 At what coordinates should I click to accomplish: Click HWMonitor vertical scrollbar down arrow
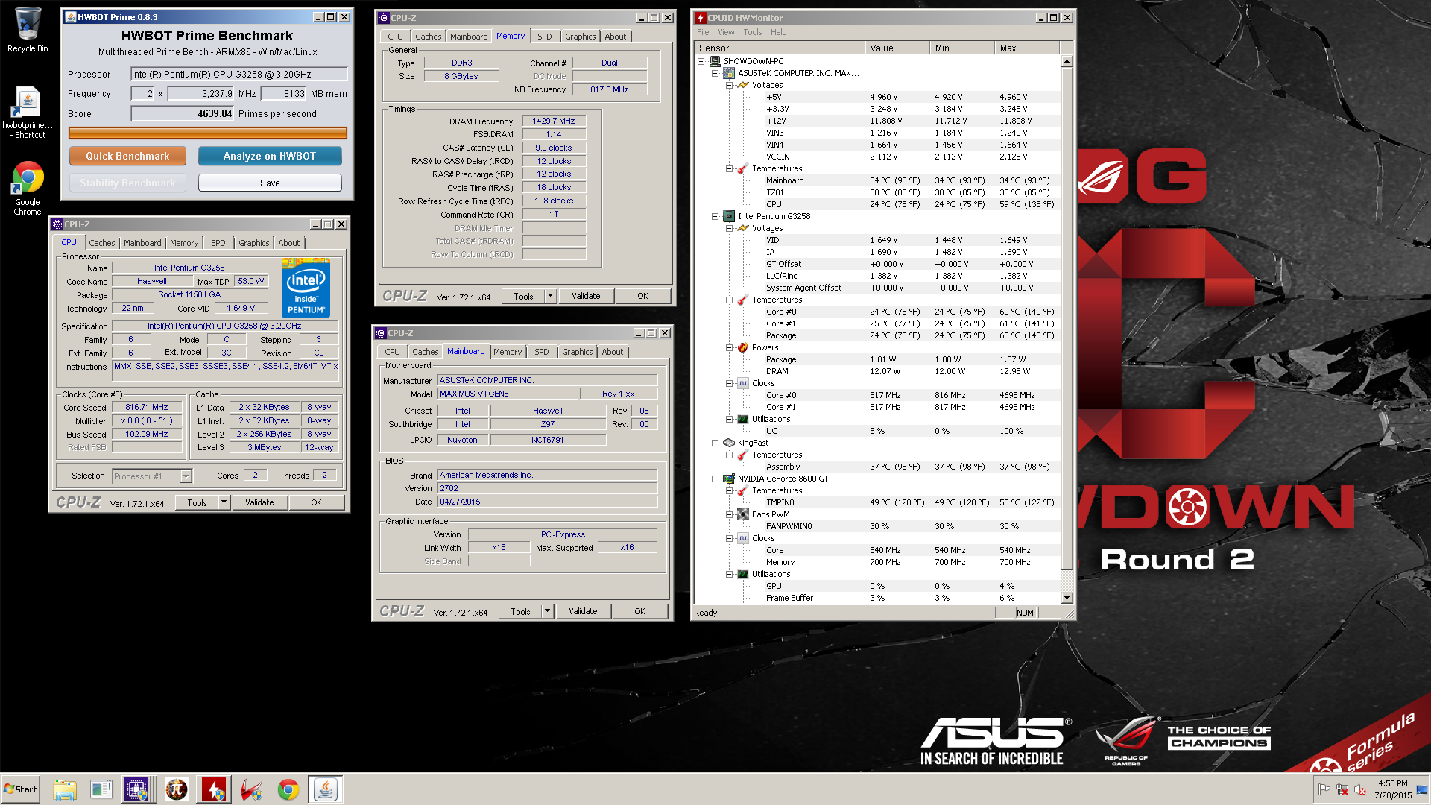pyautogui.click(x=1067, y=598)
